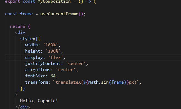Screen dimensions: 181x109
Task: Click the 'Hello, Coppola!' text line
Action: [x=39, y=101]
